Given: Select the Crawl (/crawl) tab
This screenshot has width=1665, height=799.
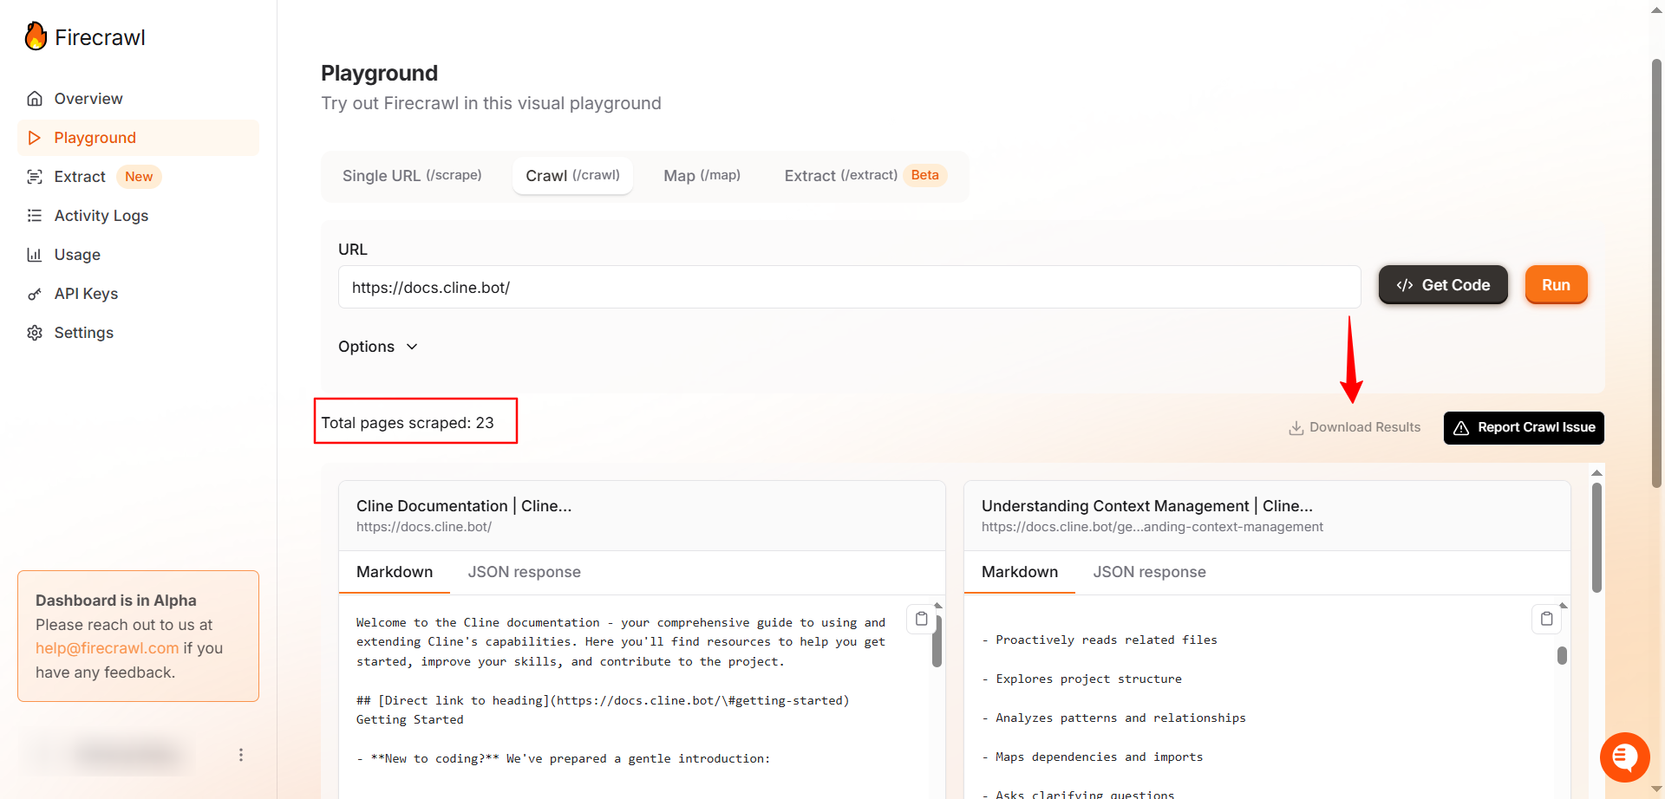Looking at the screenshot, I should 572,176.
